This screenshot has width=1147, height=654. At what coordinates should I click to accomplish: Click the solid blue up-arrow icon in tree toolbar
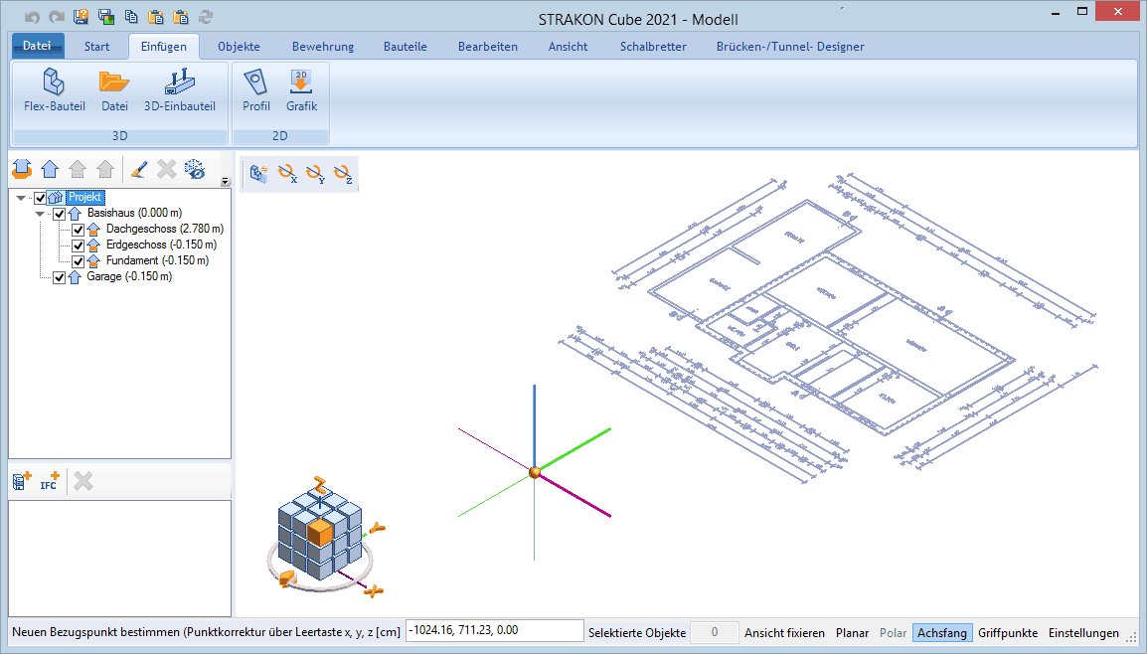[x=50, y=169]
